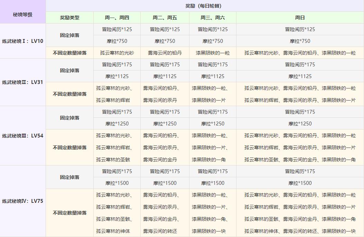364x237 pixels.
Task: Click 孤云寒林的神体 in the 周一、周四 column
Action: tap(113, 231)
